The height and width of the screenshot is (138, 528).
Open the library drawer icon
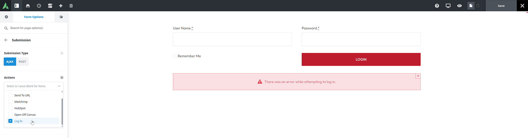28,6
